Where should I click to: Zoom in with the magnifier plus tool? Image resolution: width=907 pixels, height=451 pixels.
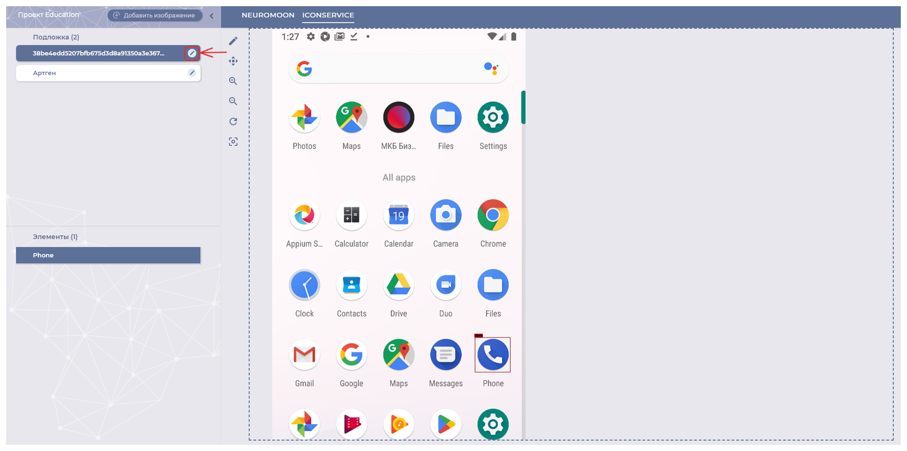coord(233,81)
